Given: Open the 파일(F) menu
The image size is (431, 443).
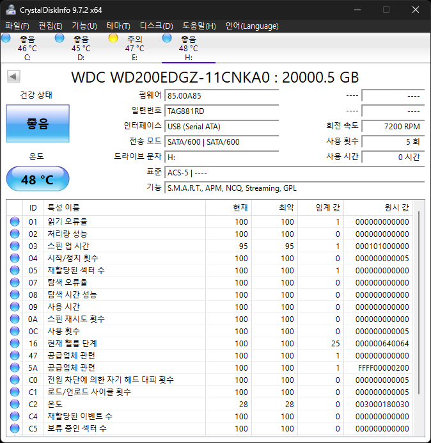Looking at the screenshot, I should point(17,26).
